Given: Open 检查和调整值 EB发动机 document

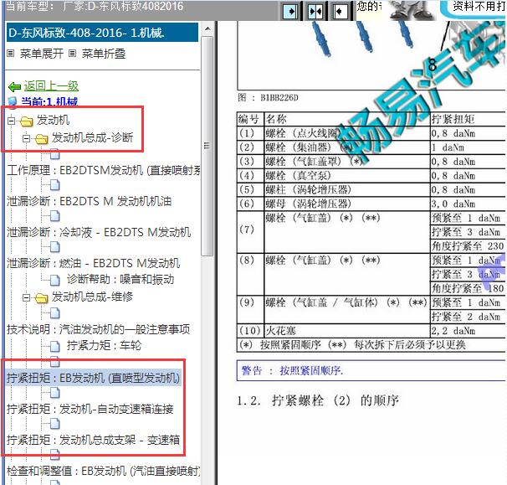Looking at the screenshot, I should [104, 471].
